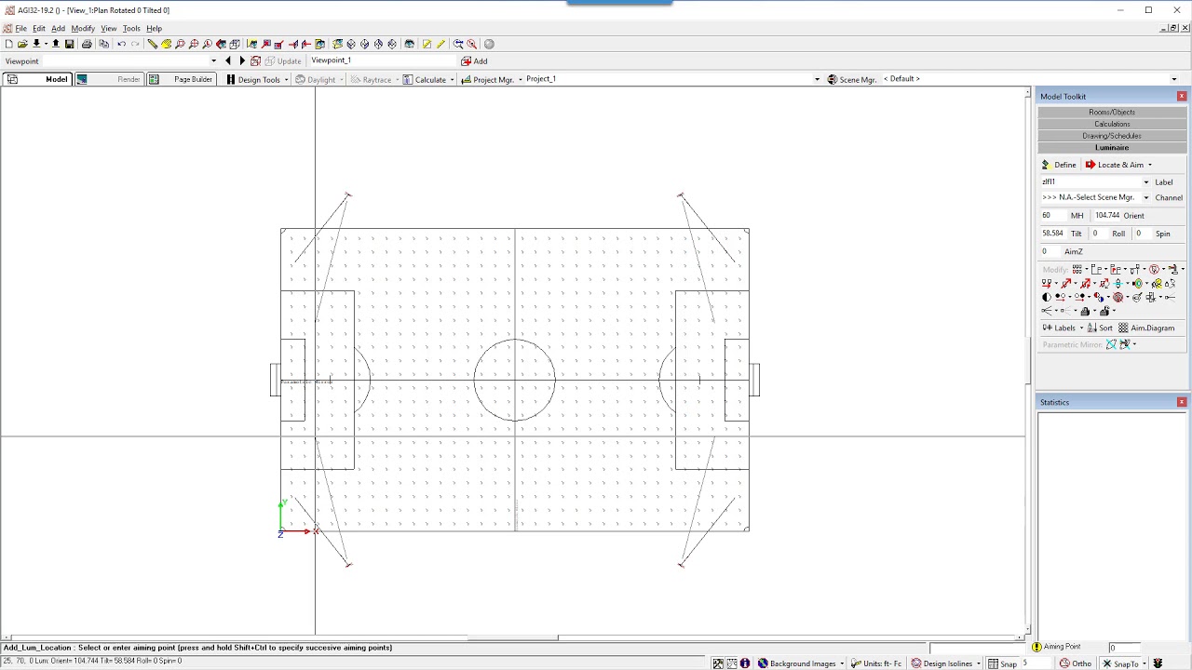Screen dimensions: 1192x670
Task: Toggle SnapTo mode in status bar
Action: [x=1120, y=663]
